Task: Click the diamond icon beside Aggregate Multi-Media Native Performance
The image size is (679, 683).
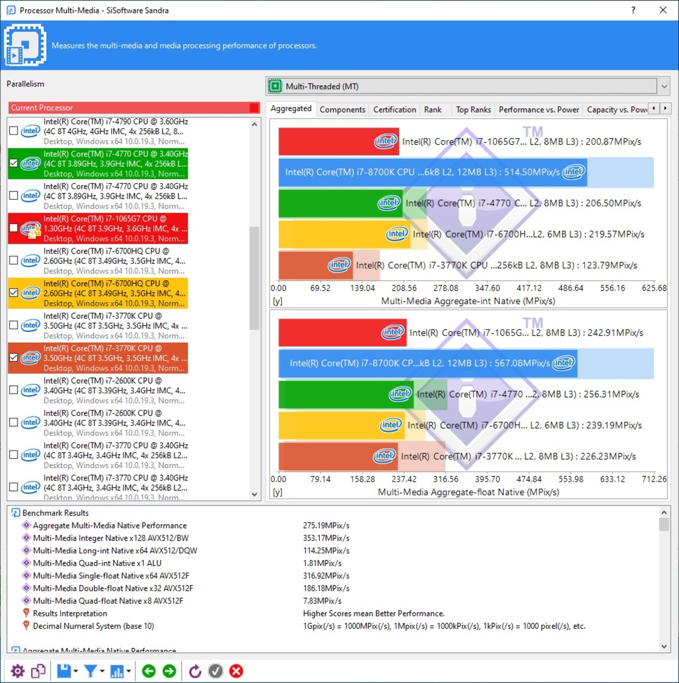Action: pyautogui.click(x=26, y=525)
